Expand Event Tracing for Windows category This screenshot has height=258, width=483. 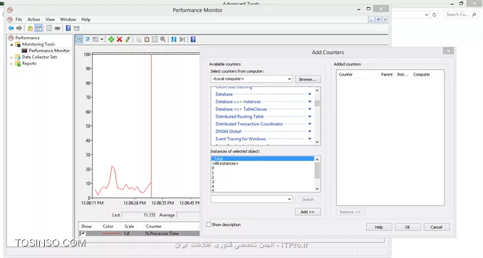tap(310, 139)
